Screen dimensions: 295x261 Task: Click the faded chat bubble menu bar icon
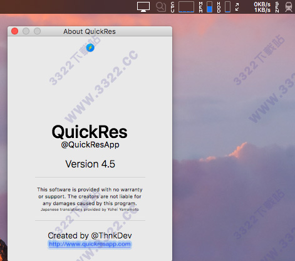coord(161,7)
